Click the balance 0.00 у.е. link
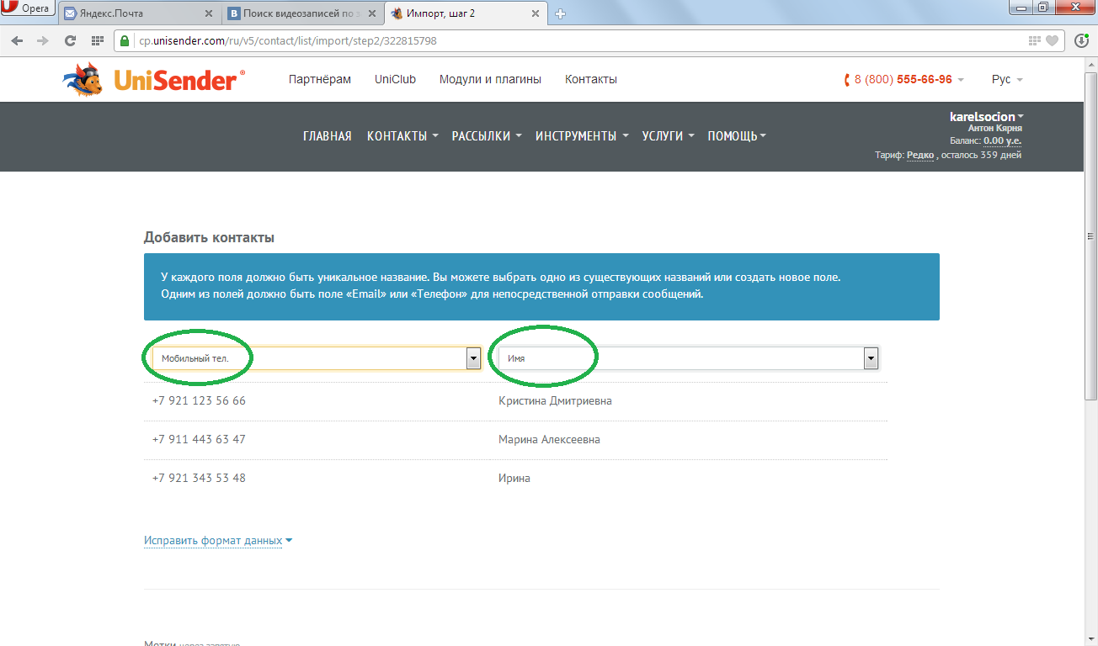Image resolution: width=1098 pixels, height=646 pixels. coord(1002,141)
